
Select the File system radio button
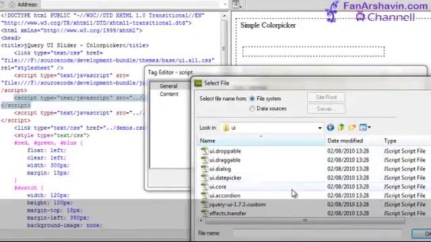coord(252,99)
